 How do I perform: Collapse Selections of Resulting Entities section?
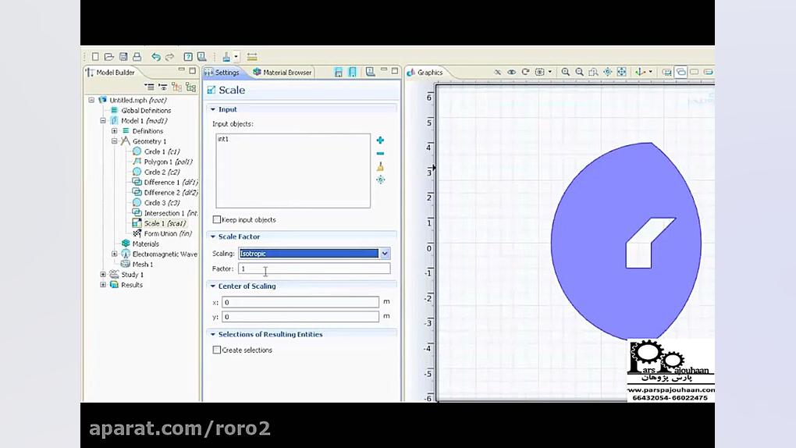click(x=213, y=335)
